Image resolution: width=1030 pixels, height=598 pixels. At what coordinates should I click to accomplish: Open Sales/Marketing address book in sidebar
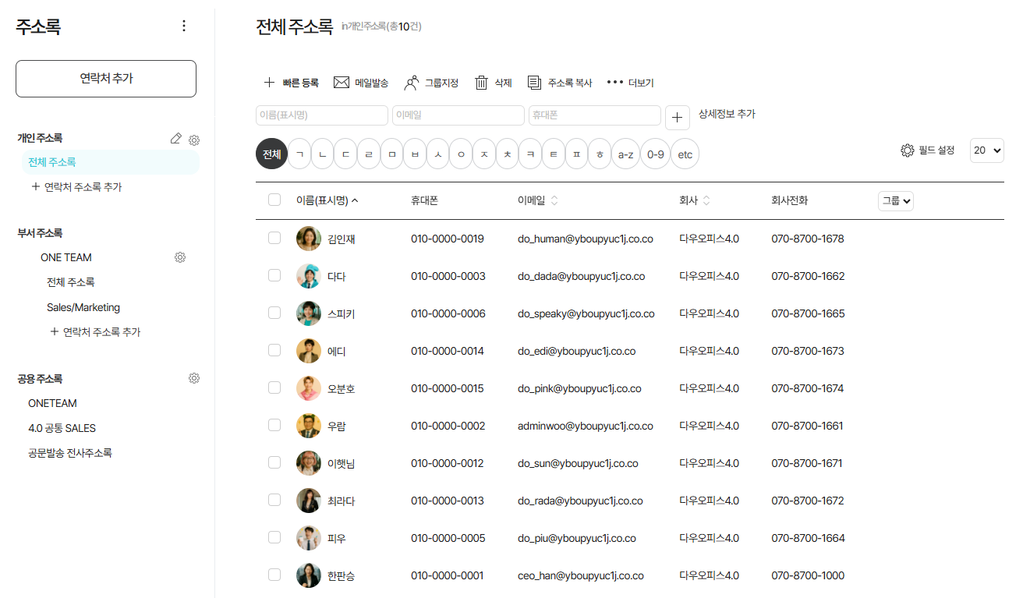pyautogui.click(x=83, y=307)
